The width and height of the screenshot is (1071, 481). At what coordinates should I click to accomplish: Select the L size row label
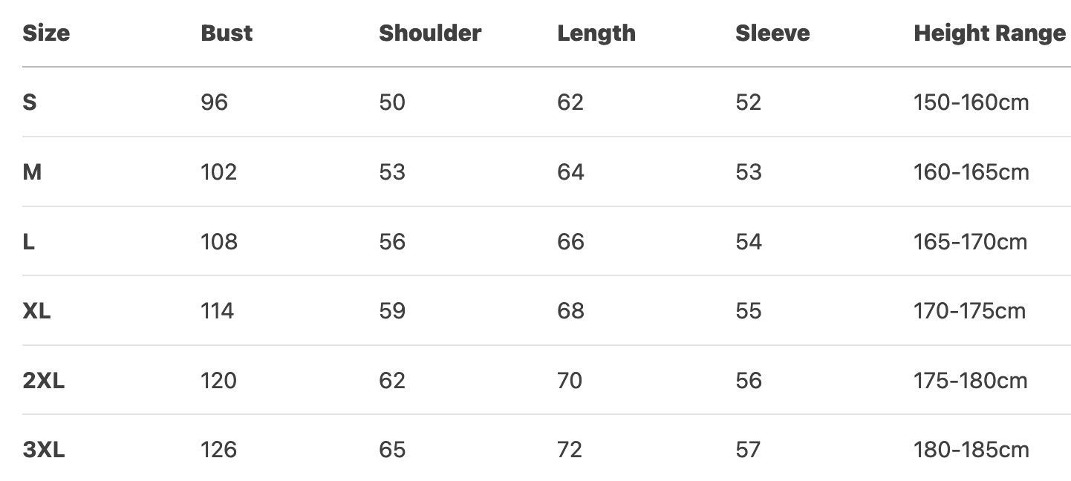coord(29,242)
